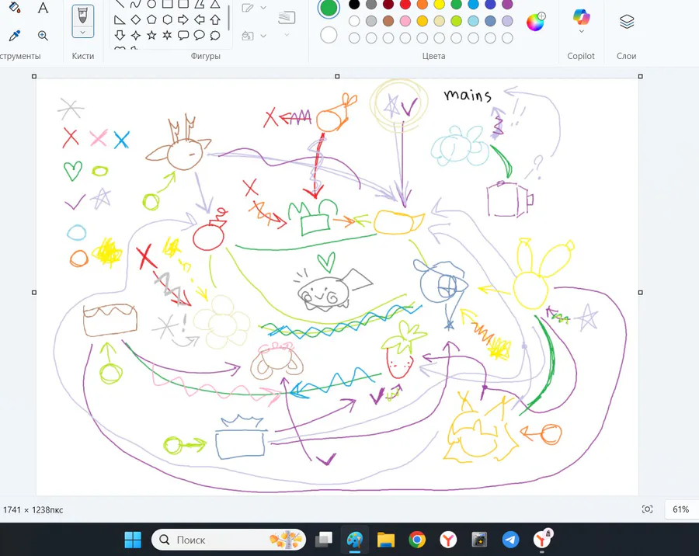
Task: Open File Explorer from the taskbar
Action: point(386,540)
